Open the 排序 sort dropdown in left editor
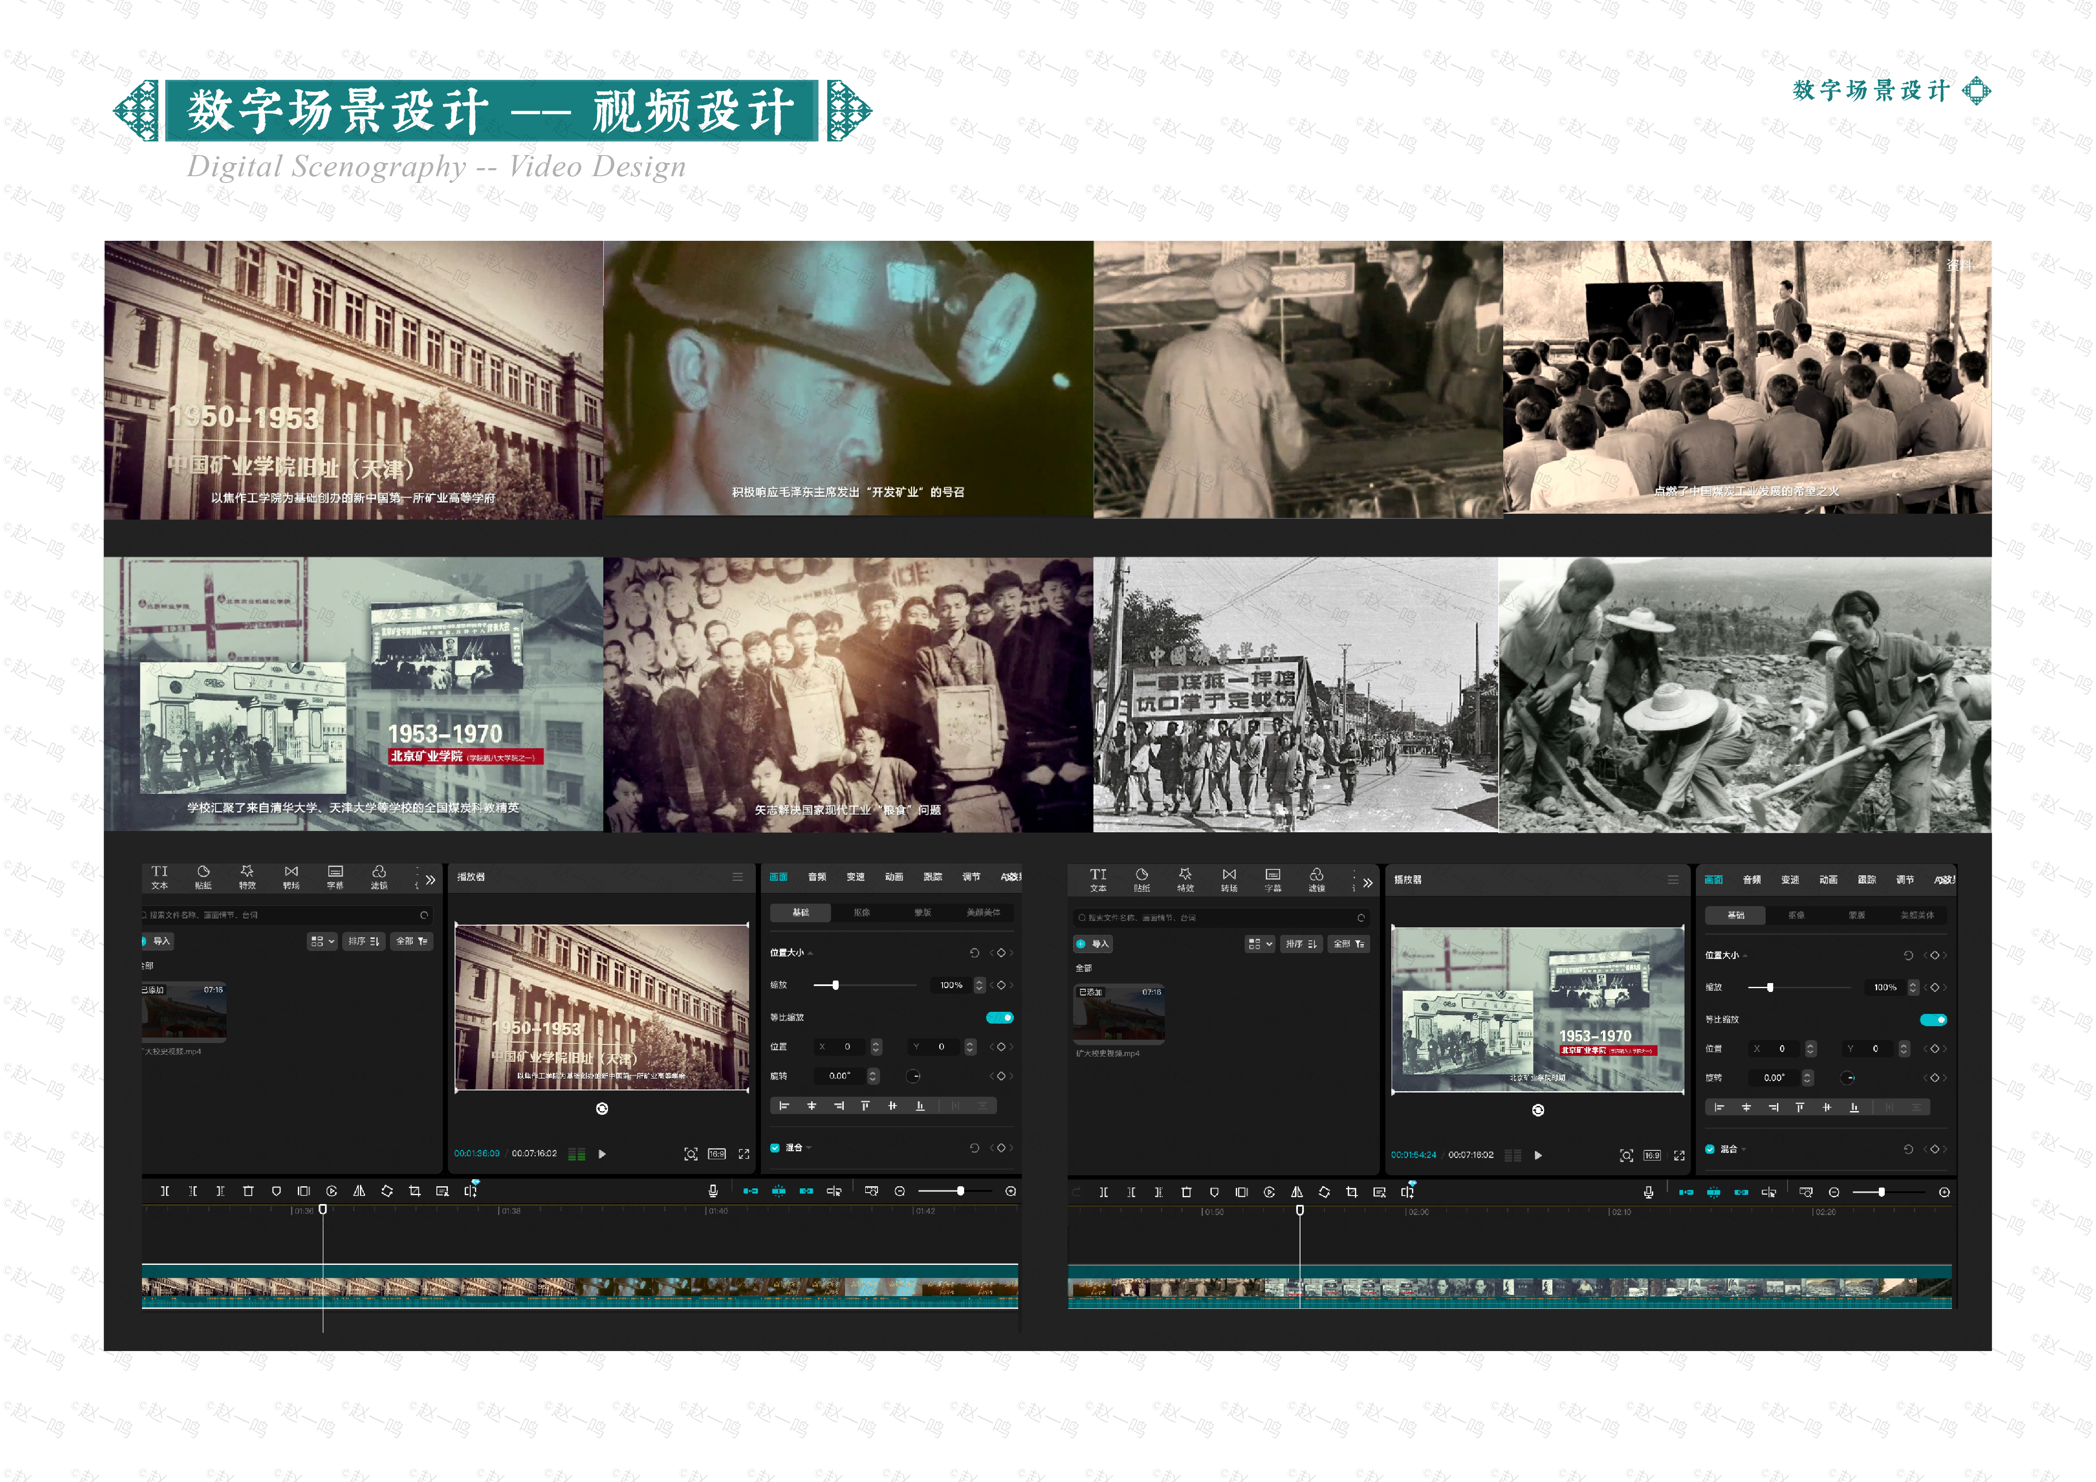 click(363, 941)
